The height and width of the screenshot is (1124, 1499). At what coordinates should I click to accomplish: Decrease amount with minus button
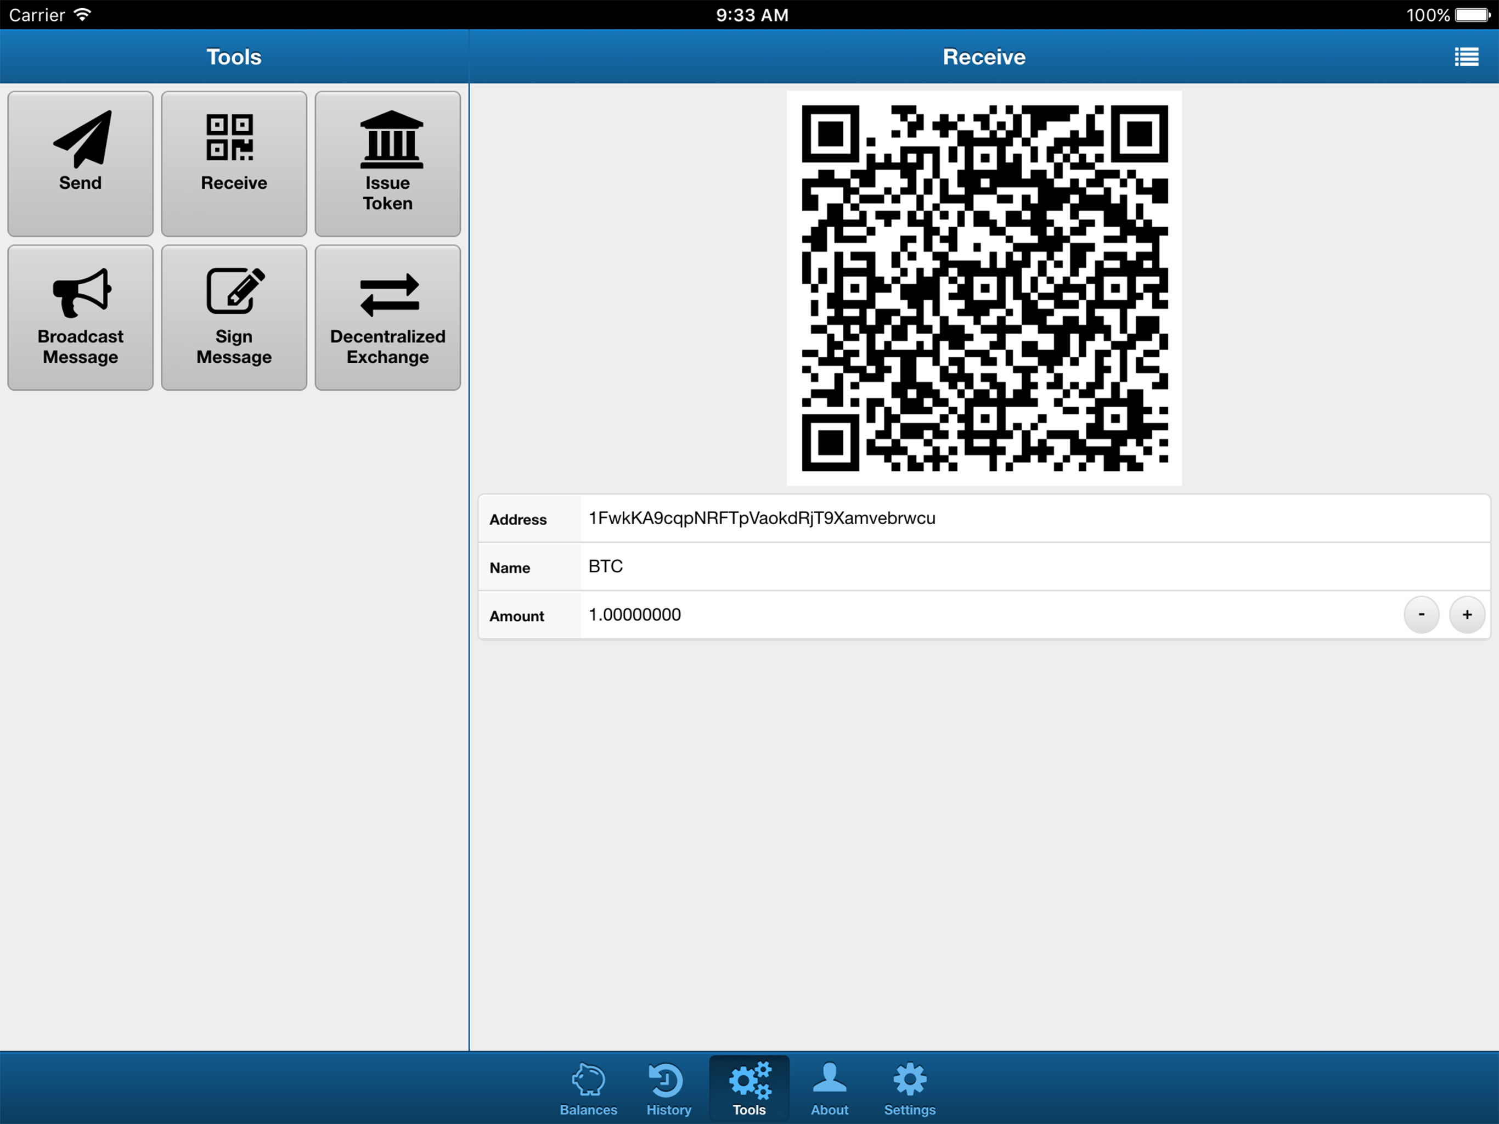pyautogui.click(x=1421, y=615)
